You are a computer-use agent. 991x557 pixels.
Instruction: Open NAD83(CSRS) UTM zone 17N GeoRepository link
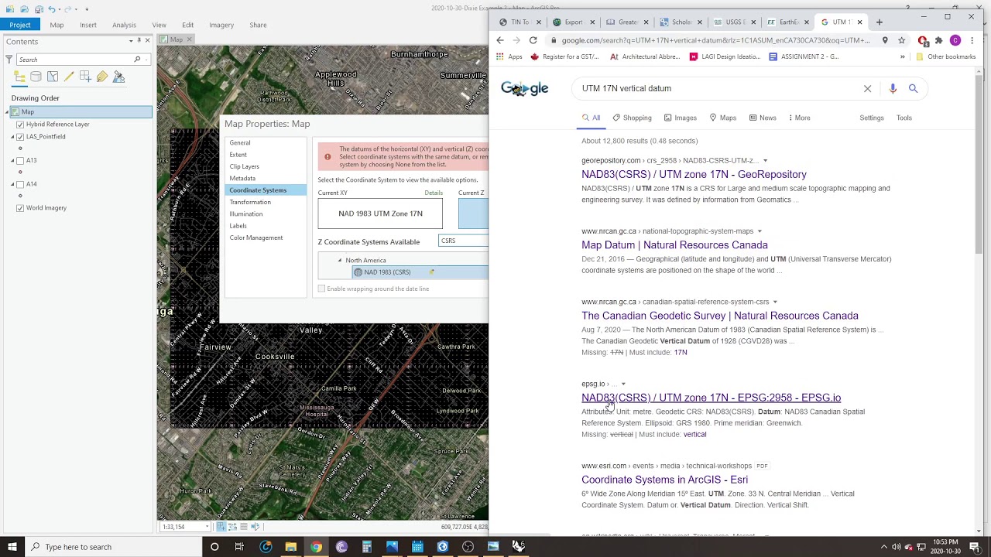click(x=694, y=175)
